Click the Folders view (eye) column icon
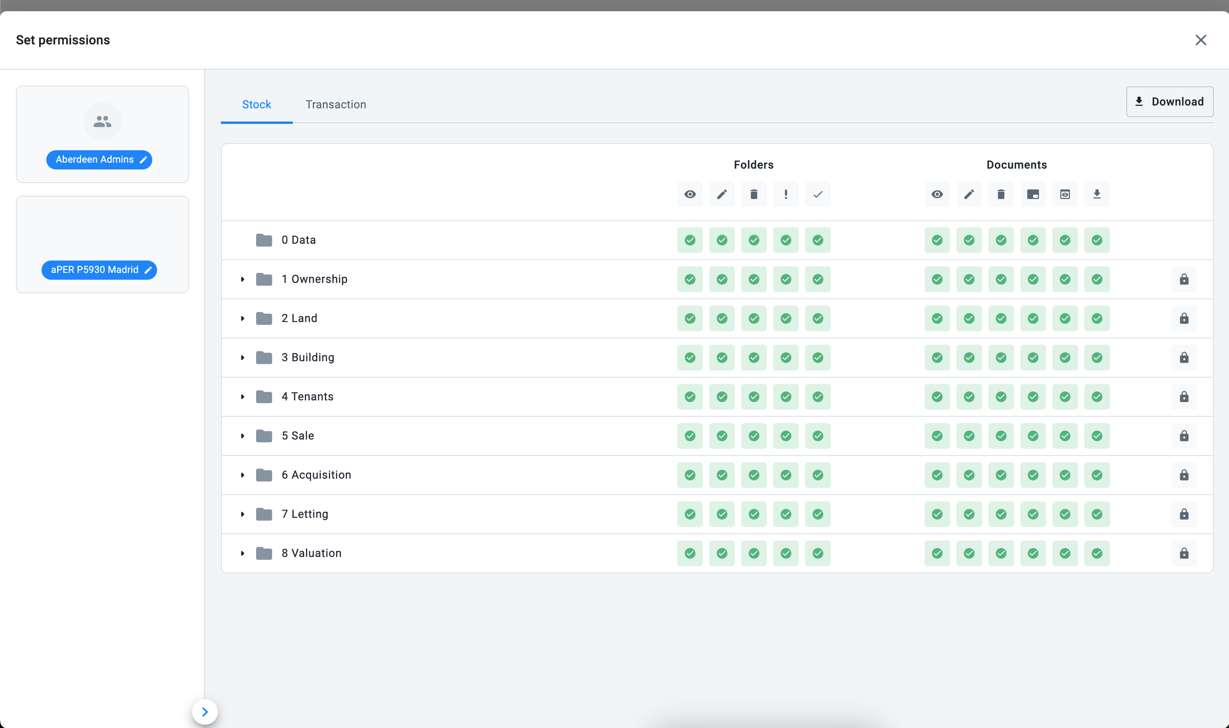 point(690,194)
